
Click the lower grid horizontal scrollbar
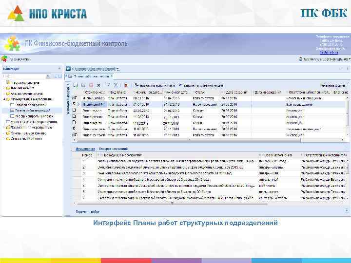(172, 204)
